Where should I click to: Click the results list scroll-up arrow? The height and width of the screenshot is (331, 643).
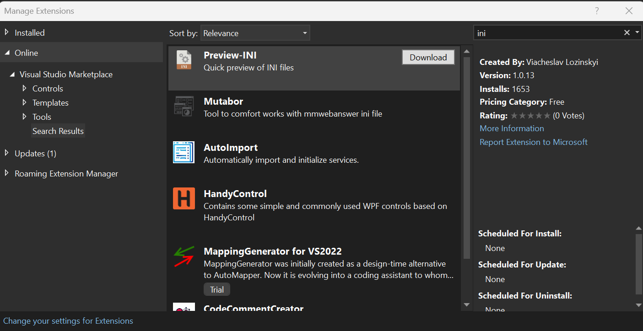click(x=467, y=51)
